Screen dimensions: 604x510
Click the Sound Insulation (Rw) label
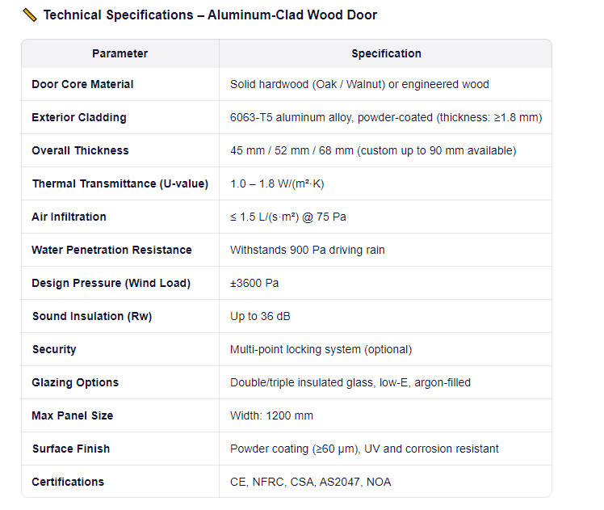point(92,317)
